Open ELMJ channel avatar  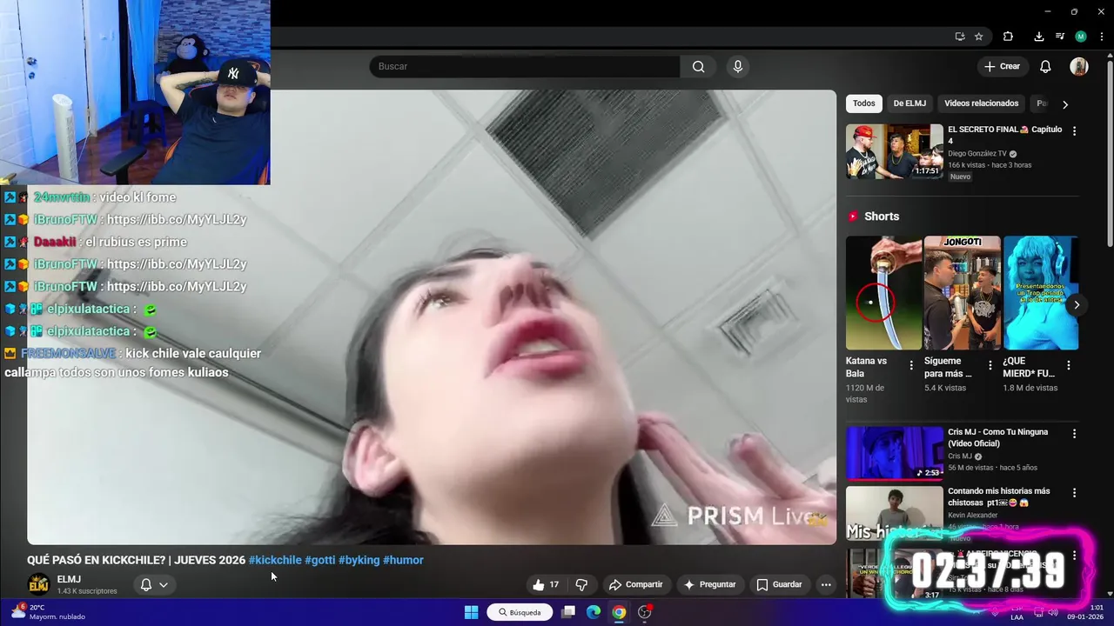[38, 585]
